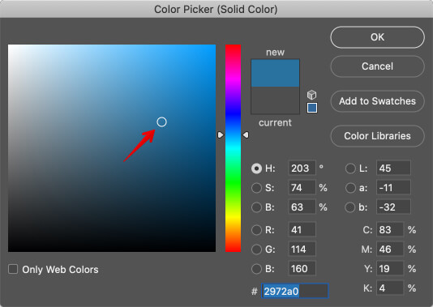Viewport: 433px width, 307px height.
Task: Click the right hue slider arrow handle
Action: (x=246, y=135)
